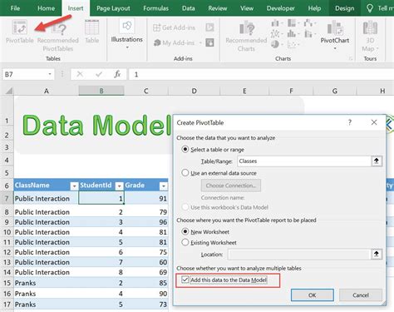
Task: Open the StudentId column filter dropdown
Action: (119, 186)
